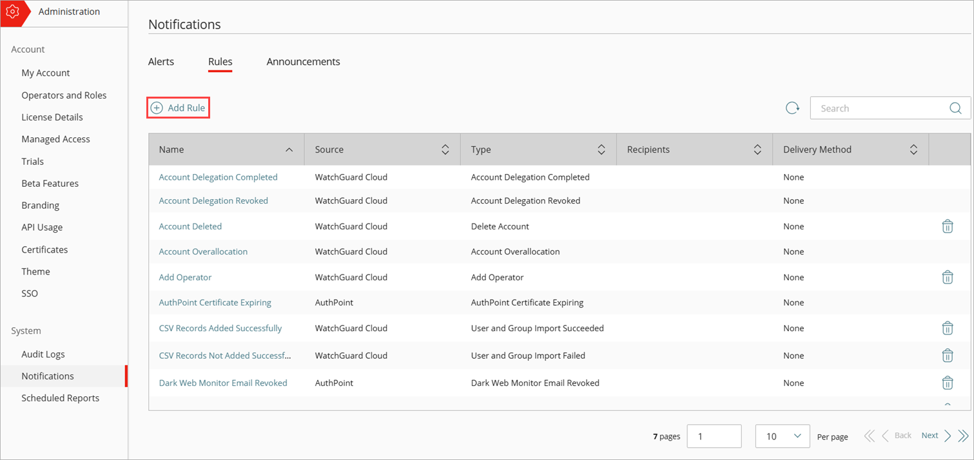Open the per-page dropdown showing 10
Viewport: 974px width, 460px height.
pyautogui.click(x=782, y=436)
